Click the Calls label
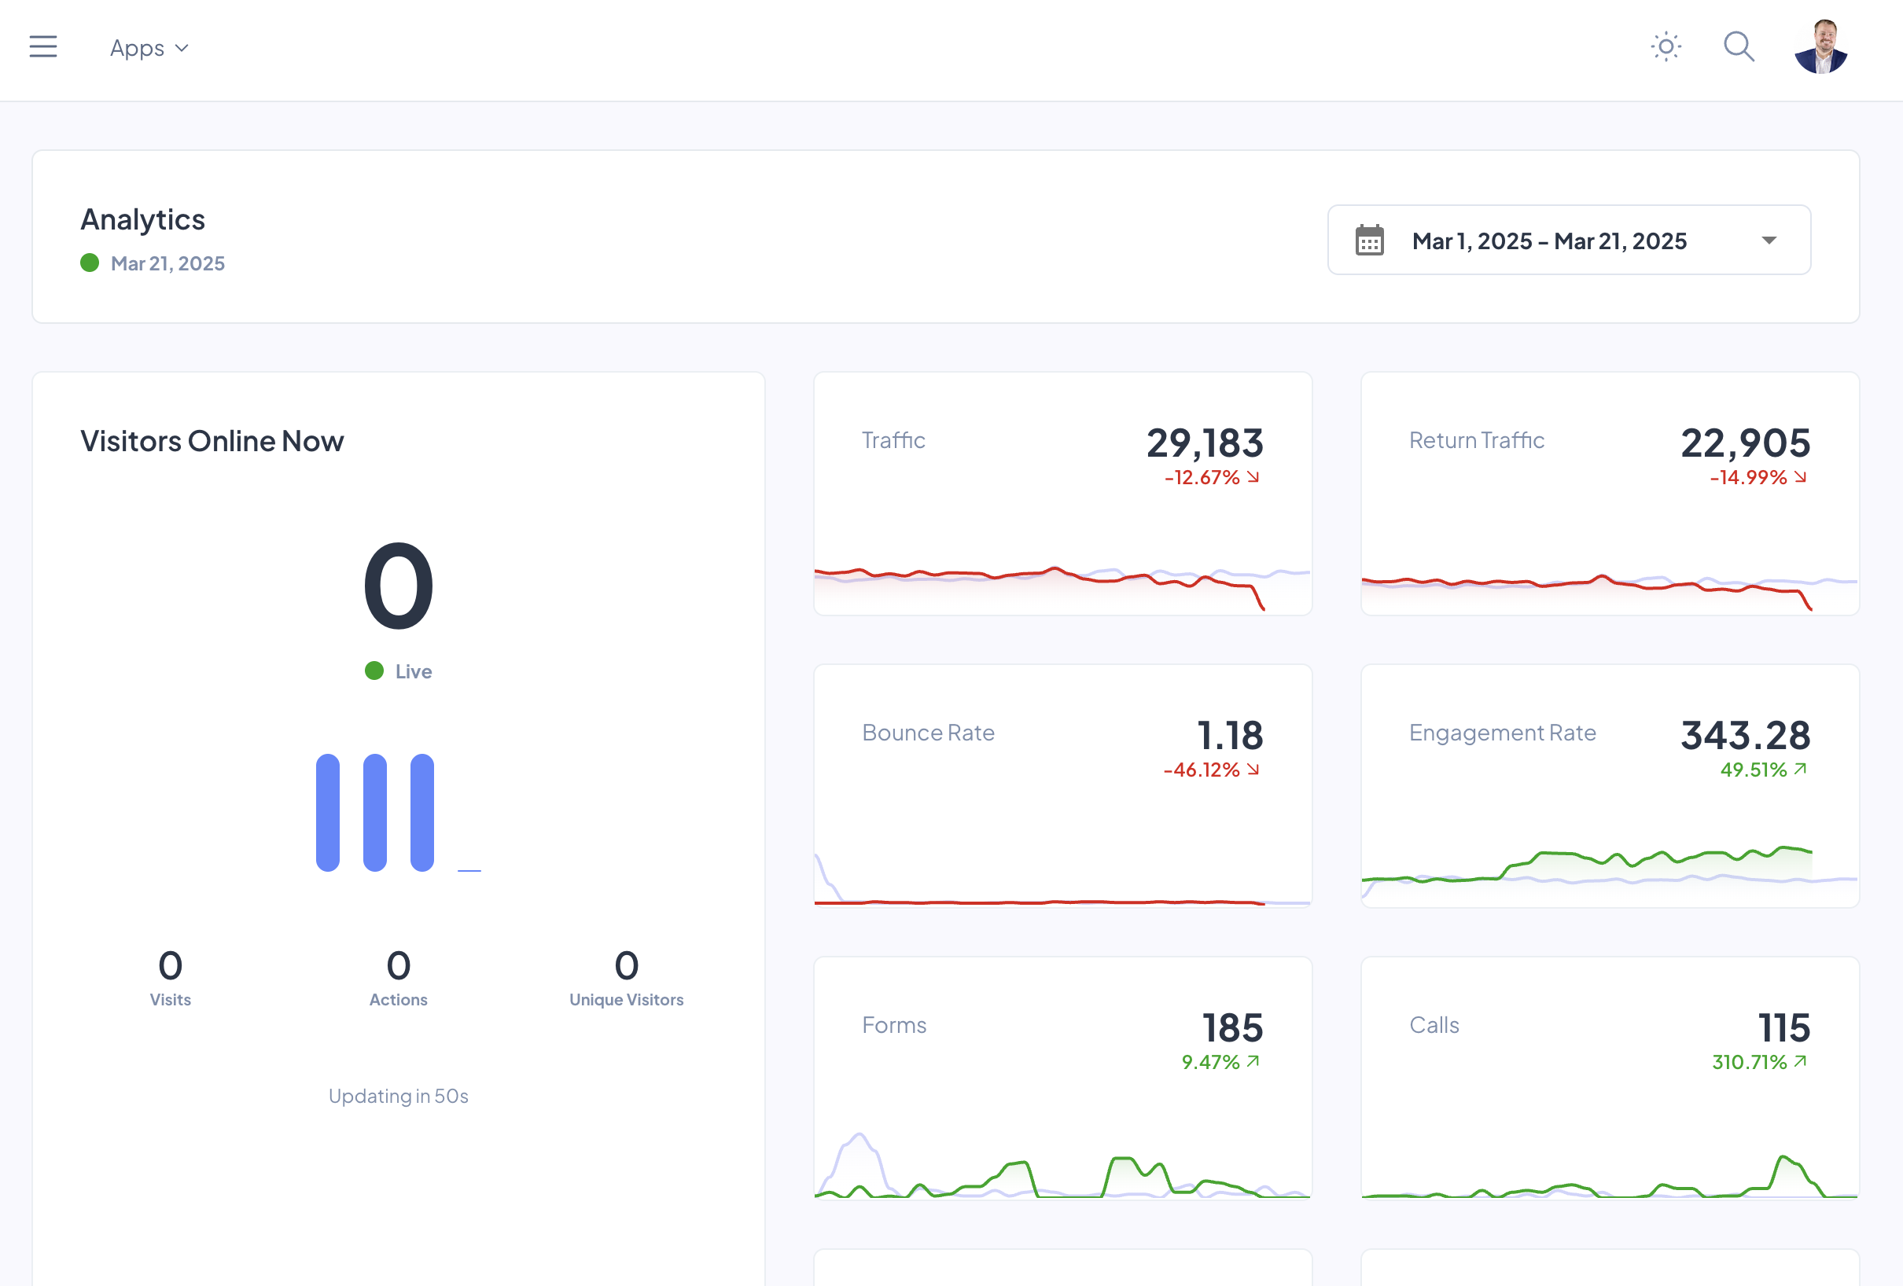Image resolution: width=1903 pixels, height=1286 pixels. [1434, 1024]
